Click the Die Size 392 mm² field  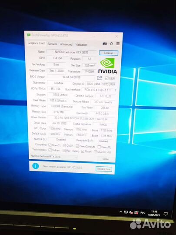[x=90, y=65]
